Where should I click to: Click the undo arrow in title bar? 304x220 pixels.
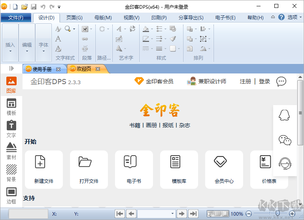pyautogui.click(x=43, y=7)
